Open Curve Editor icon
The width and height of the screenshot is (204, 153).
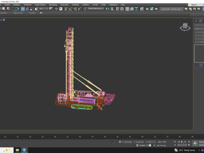(x=132, y=9)
